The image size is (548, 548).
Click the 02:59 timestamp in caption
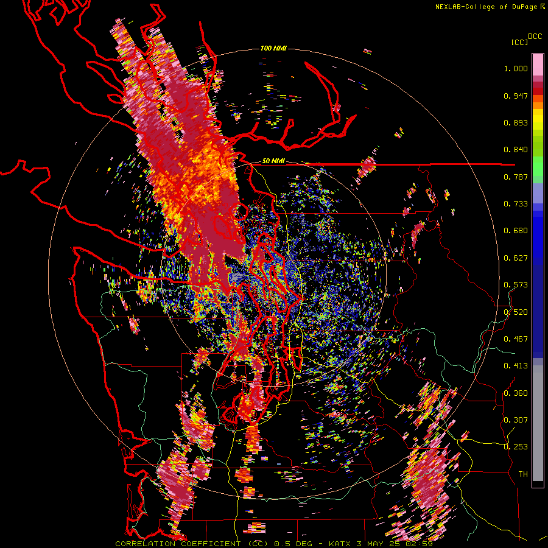[419, 544]
